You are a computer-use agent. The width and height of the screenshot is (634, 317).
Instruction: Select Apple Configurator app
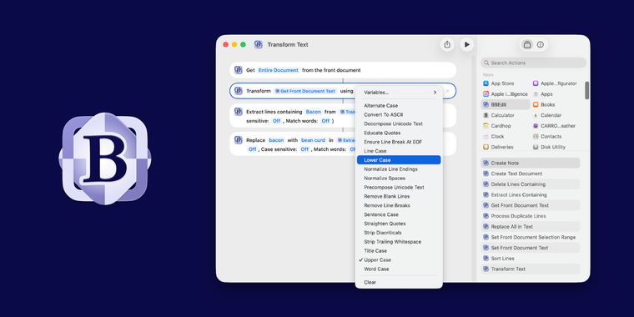tap(555, 83)
